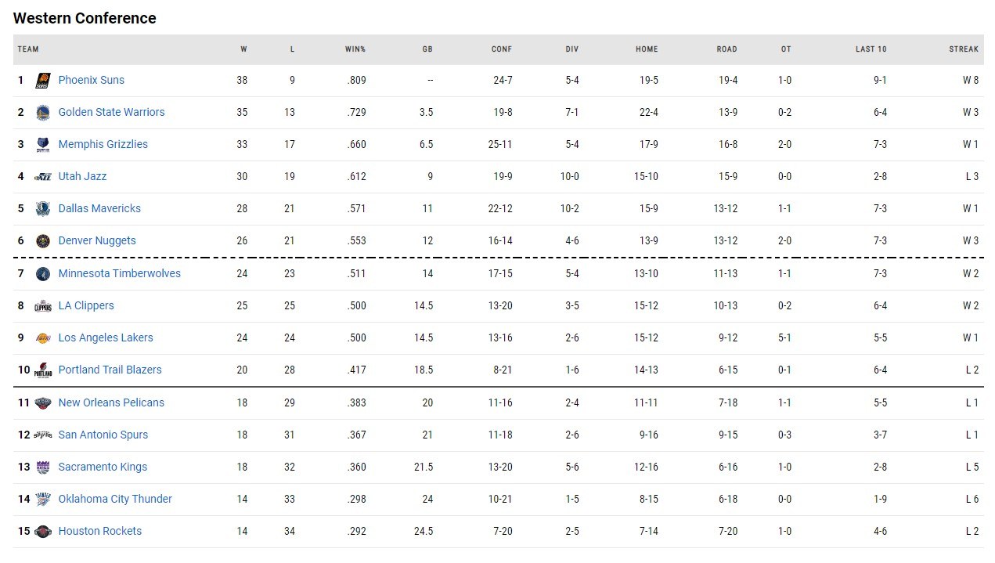Viewport: 995px width, 563px height.
Task: Click the Oklahoma City Thunder logo
Action: pyautogui.click(x=43, y=499)
